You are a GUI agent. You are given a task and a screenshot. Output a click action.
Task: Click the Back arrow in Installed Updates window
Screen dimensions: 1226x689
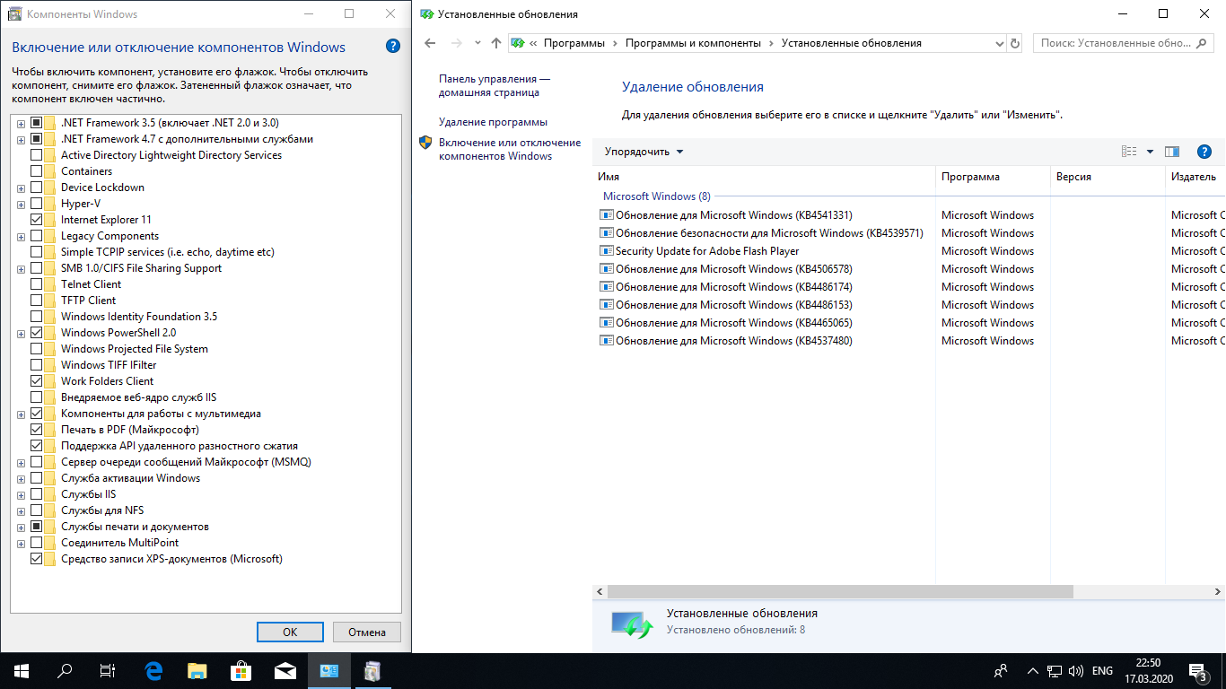(430, 43)
